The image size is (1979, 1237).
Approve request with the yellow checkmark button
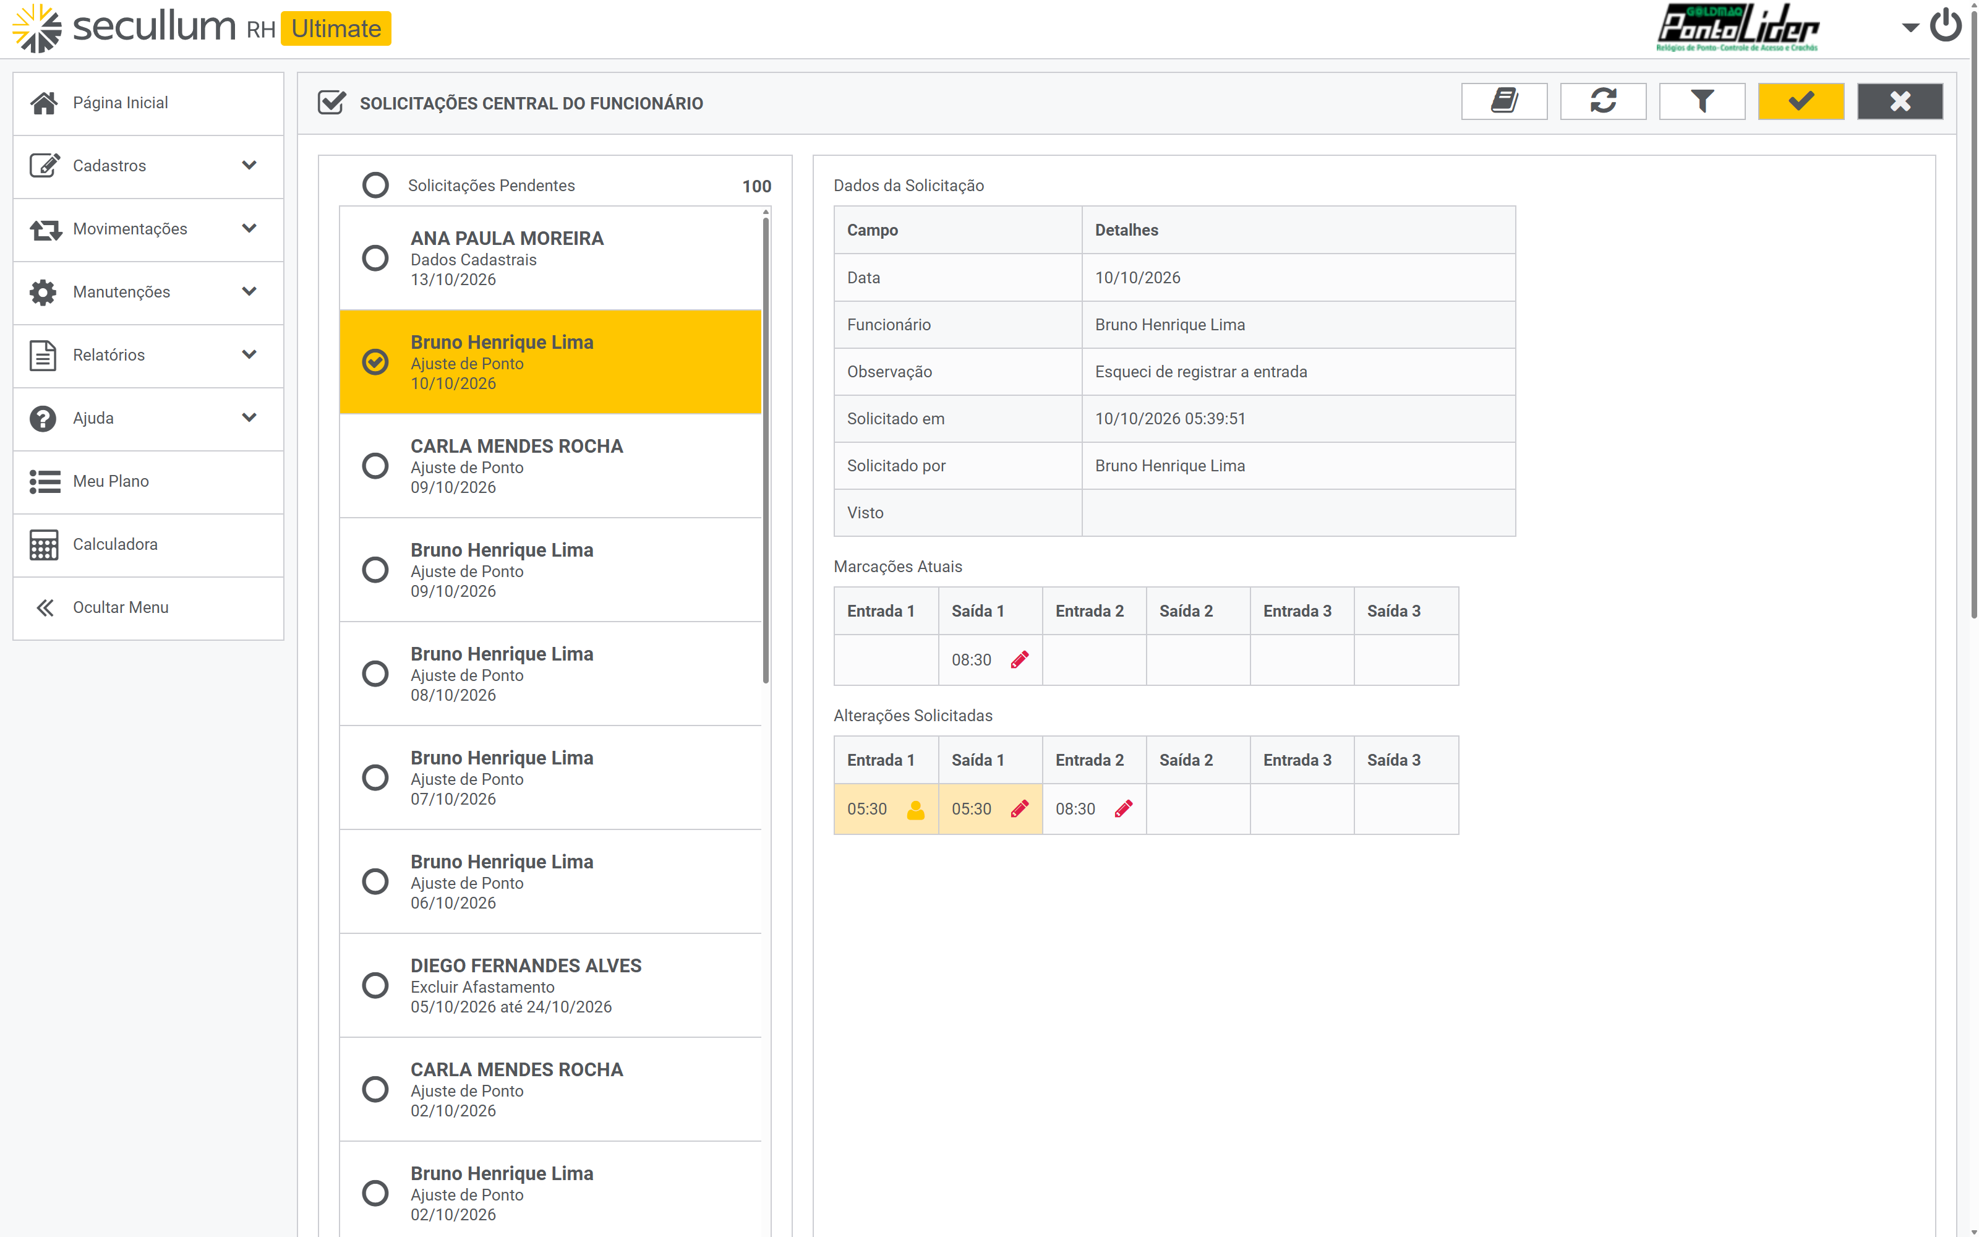[1801, 101]
